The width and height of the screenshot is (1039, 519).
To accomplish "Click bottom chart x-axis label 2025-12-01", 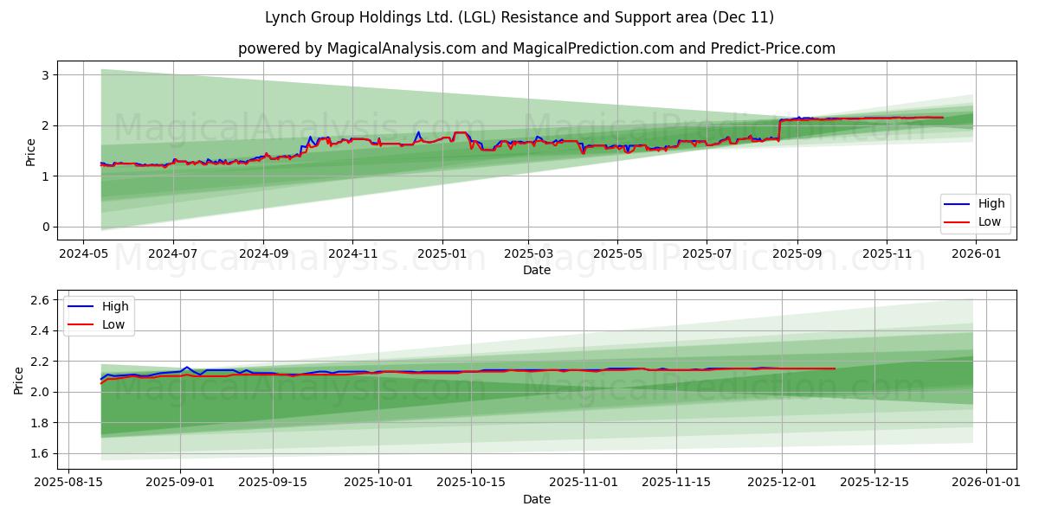I will 782,484.
